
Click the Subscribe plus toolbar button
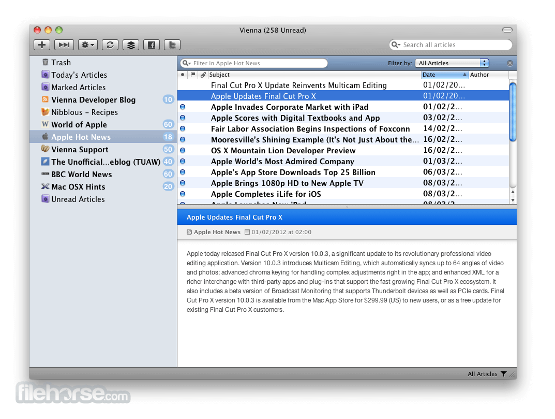pyautogui.click(x=42, y=45)
